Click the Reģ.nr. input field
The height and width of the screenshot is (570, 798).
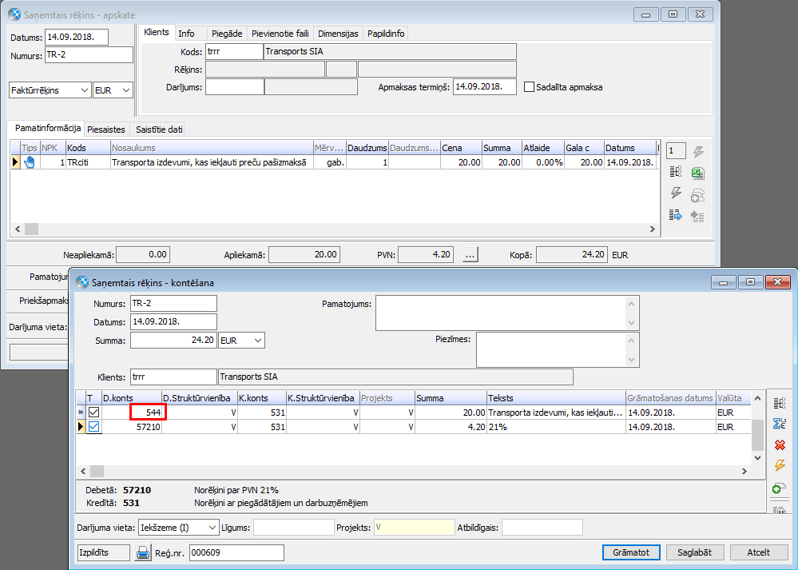click(236, 552)
